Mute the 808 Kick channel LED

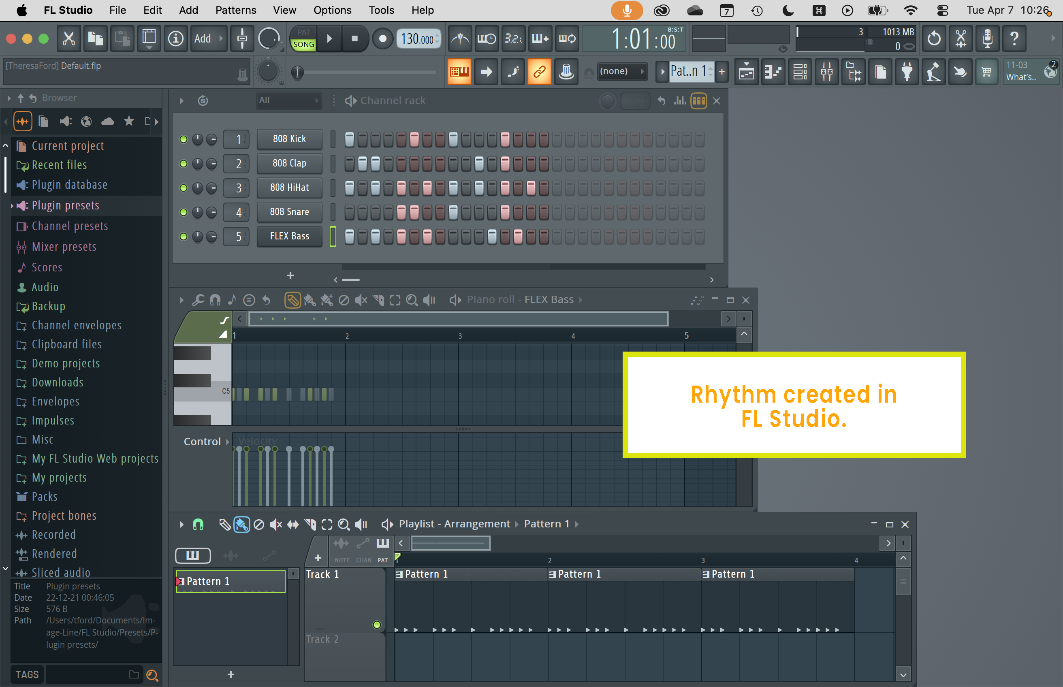(x=184, y=140)
